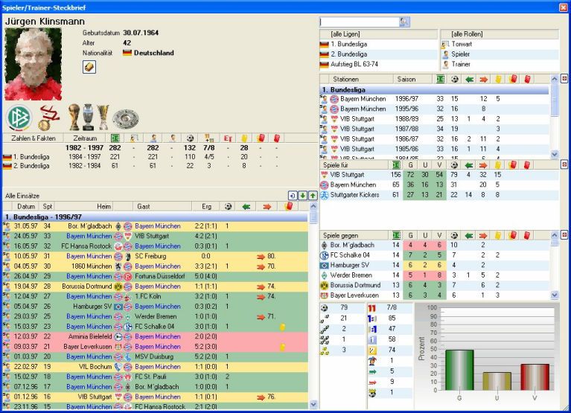Close the Spiele für panel button
This screenshot has height=413, width=571.
(564, 165)
